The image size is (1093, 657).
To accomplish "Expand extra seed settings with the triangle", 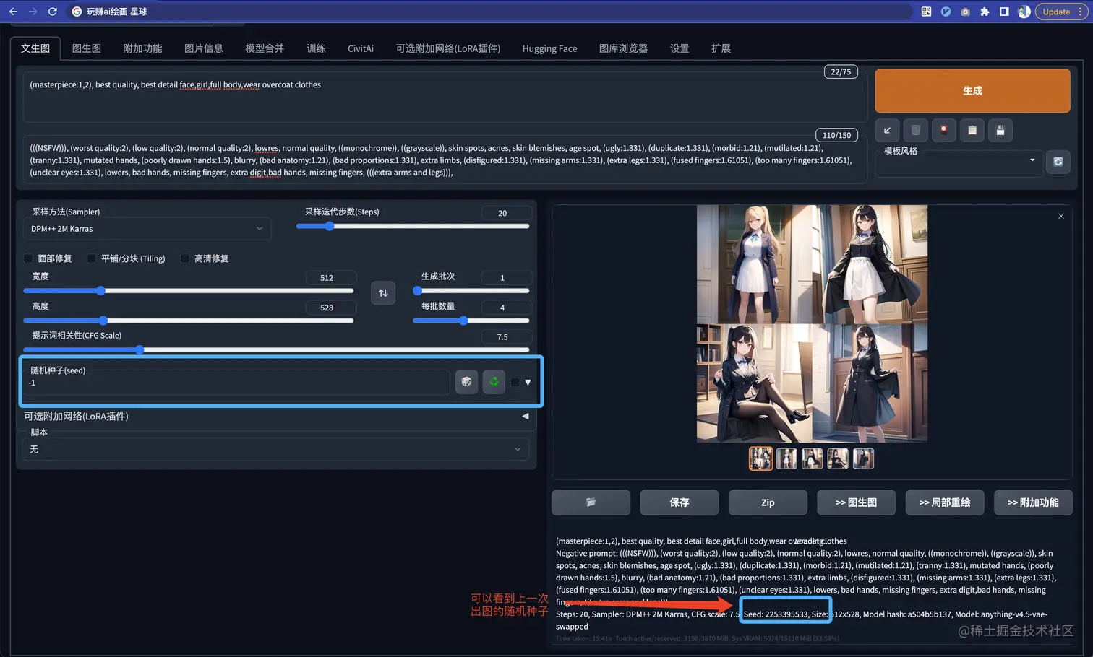I will click(528, 383).
